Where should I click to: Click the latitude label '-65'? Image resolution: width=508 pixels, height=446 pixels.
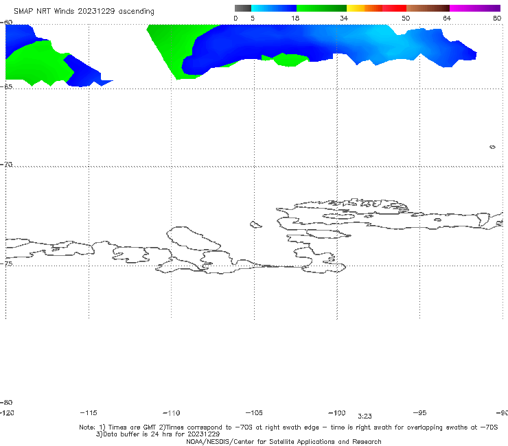6,87
